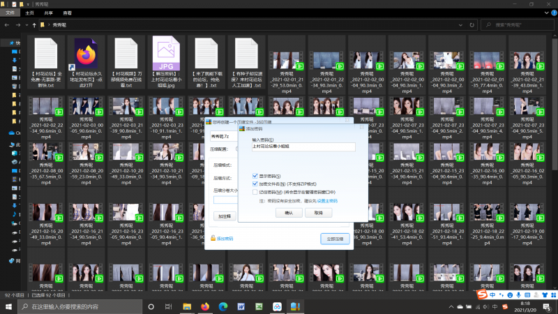558x314 pixels.
Task: Expand the recent locations dropdown chevron
Action: click(x=25, y=24)
